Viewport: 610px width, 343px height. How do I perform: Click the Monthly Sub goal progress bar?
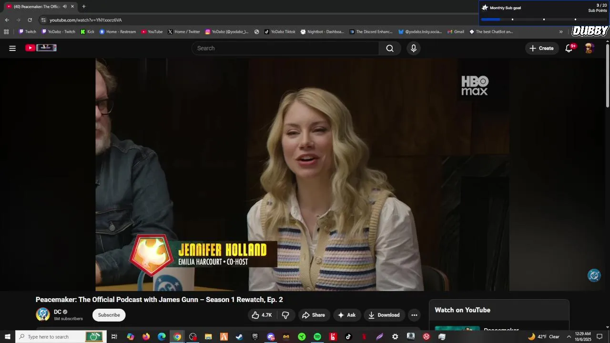pyautogui.click(x=544, y=19)
